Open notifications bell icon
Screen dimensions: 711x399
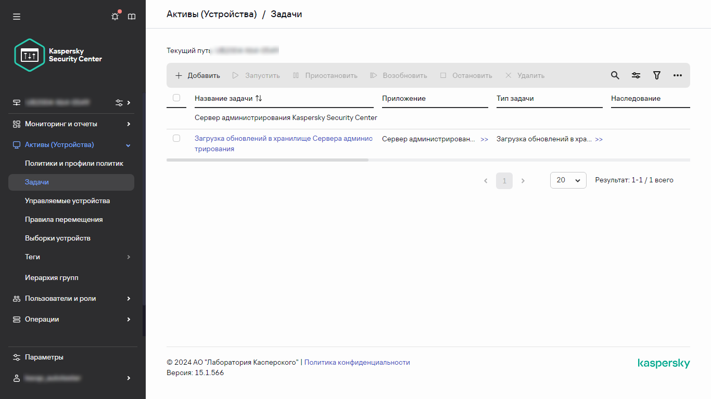[115, 17]
